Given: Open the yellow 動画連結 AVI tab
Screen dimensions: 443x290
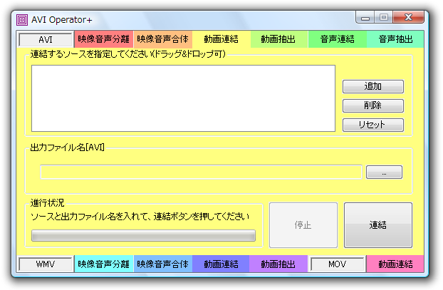Looking at the screenshot, I should pos(221,39).
